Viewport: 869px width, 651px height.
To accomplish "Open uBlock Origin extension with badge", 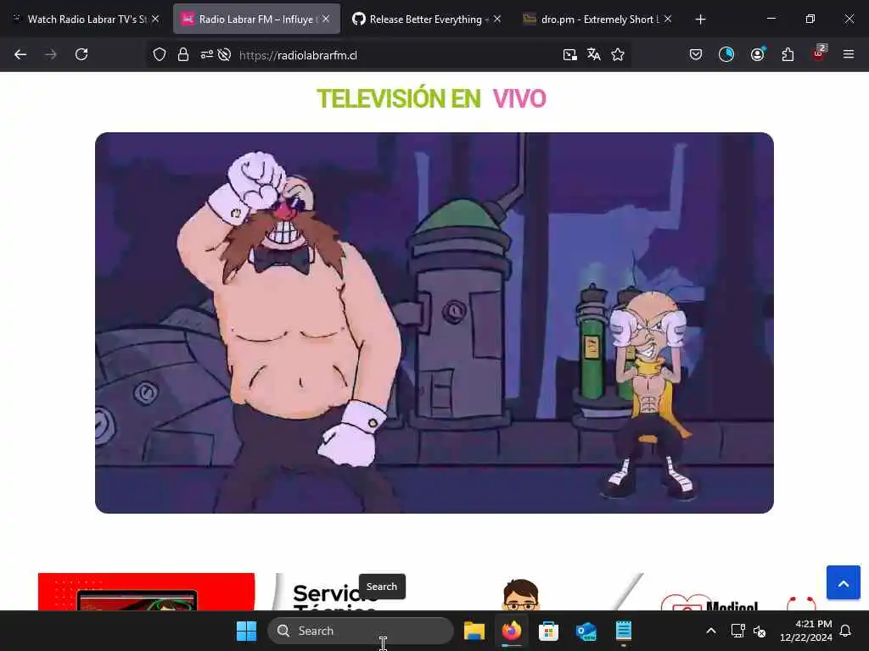I will (819, 53).
